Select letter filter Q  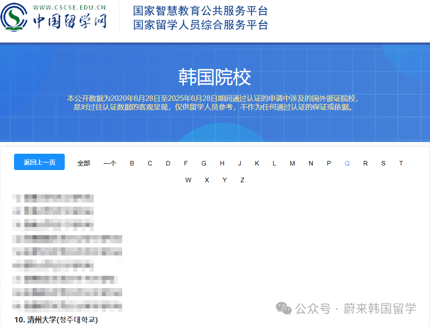coord(347,163)
